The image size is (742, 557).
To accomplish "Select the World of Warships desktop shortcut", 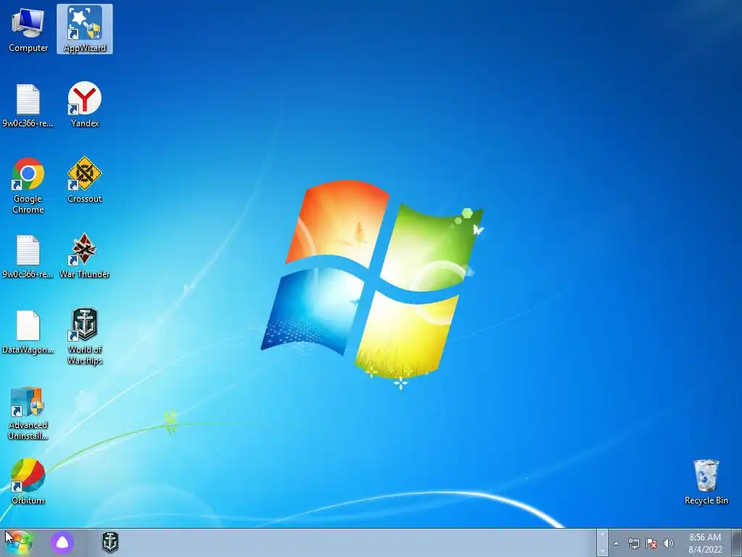I will pos(85,337).
